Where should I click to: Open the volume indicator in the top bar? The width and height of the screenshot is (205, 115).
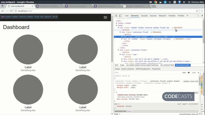point(184,2)
